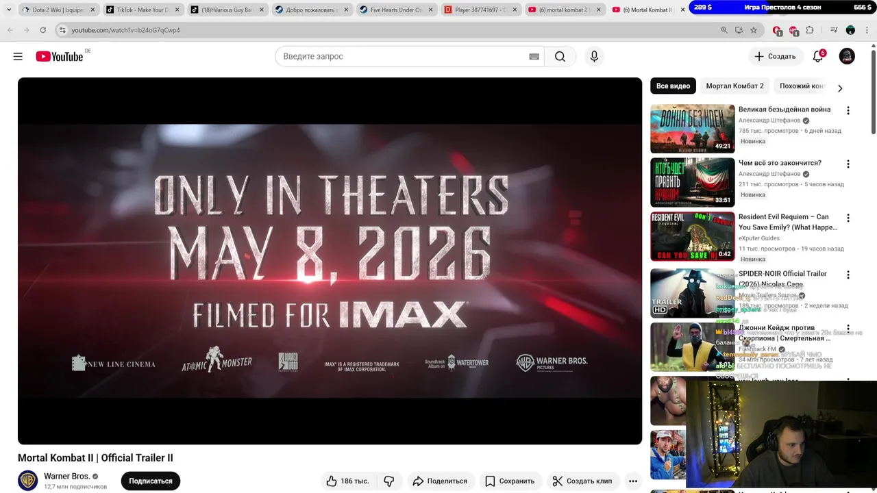Dislike the video with thumbs down

coord(389,481)
